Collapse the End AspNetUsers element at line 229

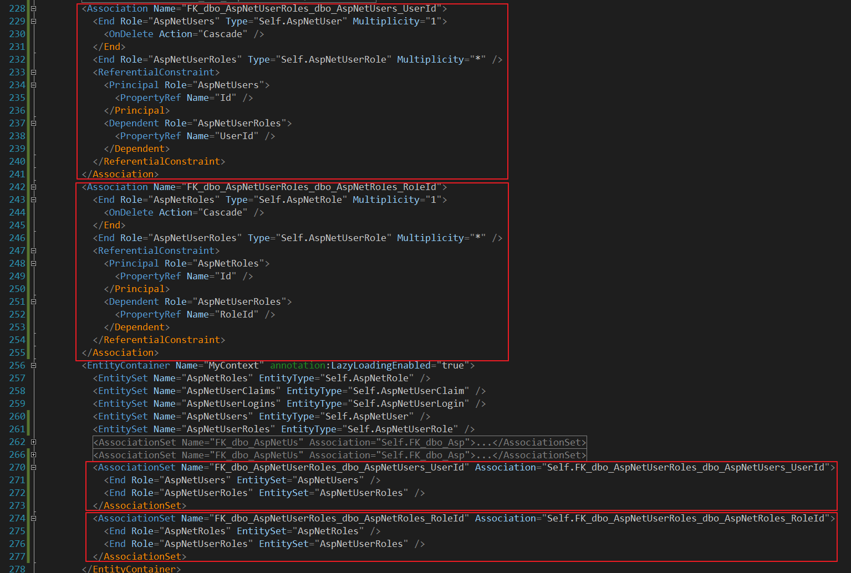click(x=33, y=22)
